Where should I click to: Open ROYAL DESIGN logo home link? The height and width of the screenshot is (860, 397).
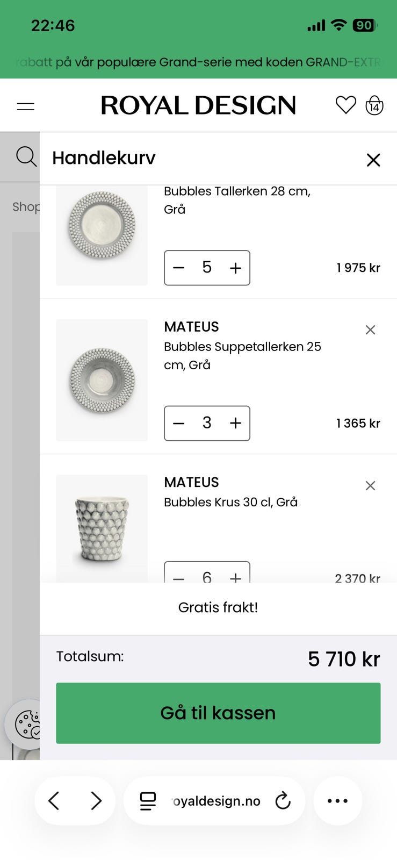[x=198, y=105]
